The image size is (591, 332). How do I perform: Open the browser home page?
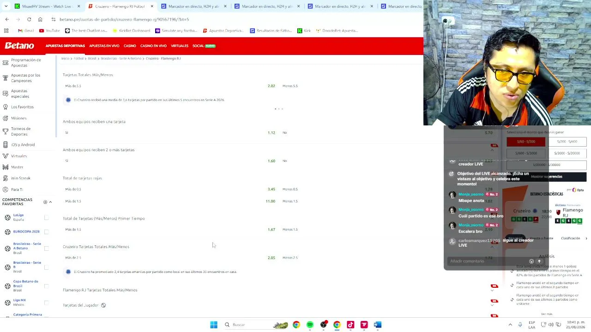click(40, 19)
